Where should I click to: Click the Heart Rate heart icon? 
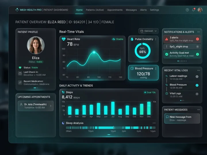pyautogui.click(x=64, y=39)
